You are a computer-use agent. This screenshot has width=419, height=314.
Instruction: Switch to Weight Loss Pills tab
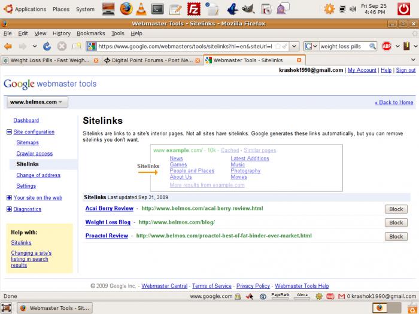click(48, 60)
